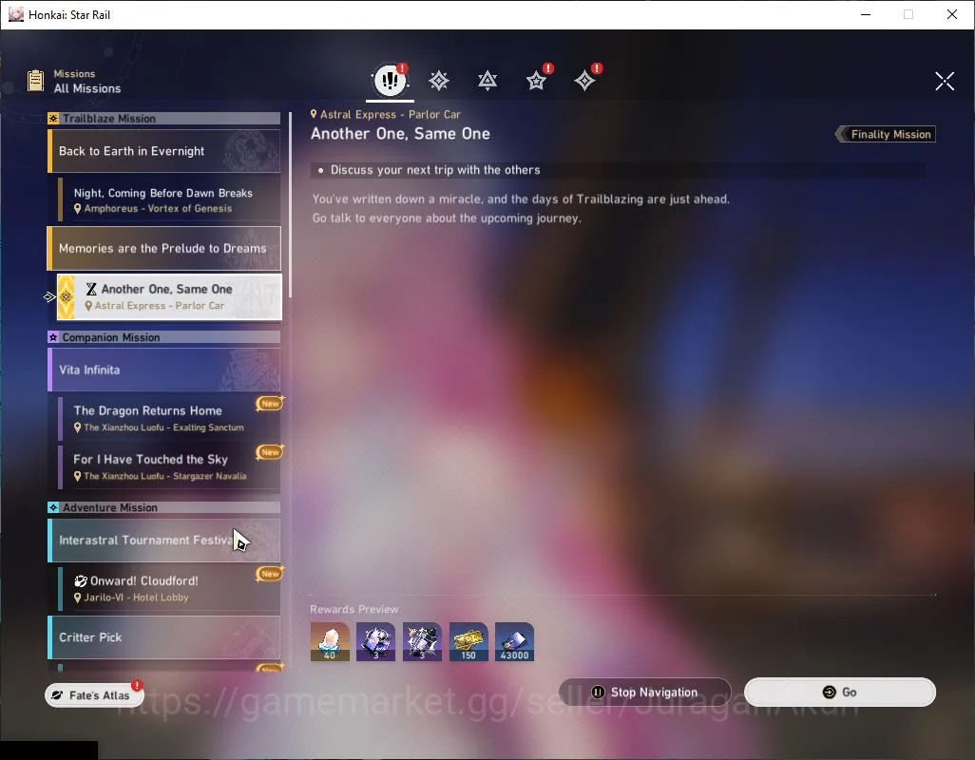Screen dimensions: 975x760
Task: View the second reward item with quantity 3
Action: coord(422,641)
